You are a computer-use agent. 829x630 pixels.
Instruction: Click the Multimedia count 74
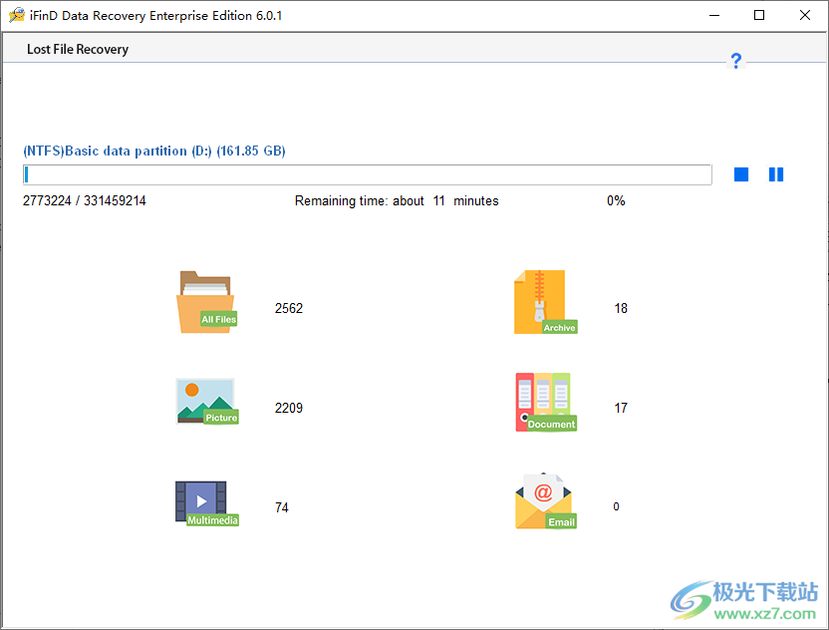[x=282, y=507]
